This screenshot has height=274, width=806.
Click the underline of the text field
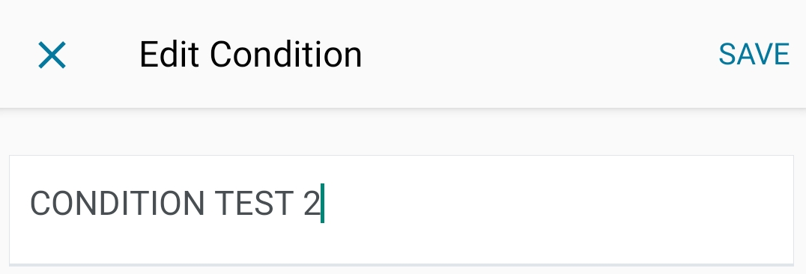click(x=402, y=265)
